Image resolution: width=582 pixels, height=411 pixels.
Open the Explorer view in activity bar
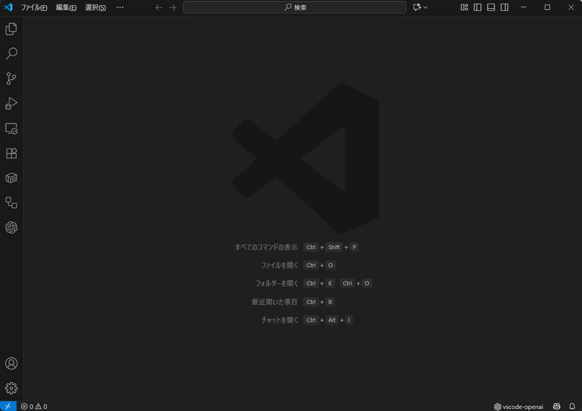(11, 29)
